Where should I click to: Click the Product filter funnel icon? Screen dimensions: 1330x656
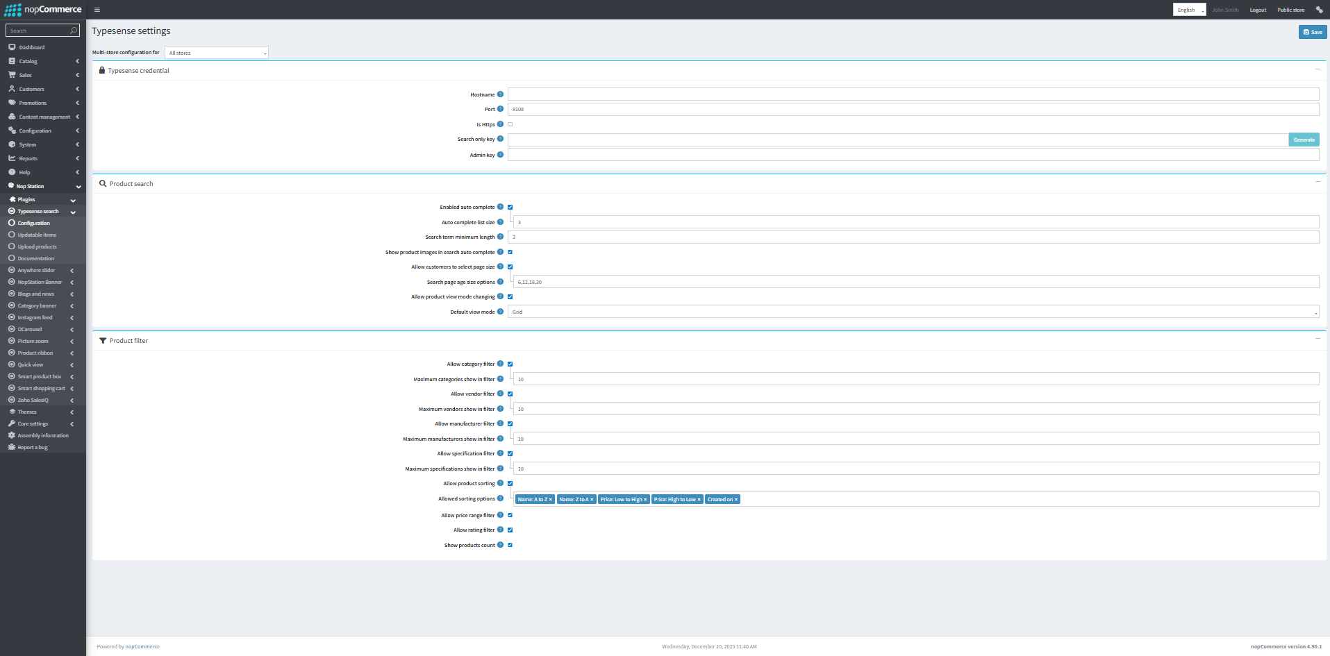[x=103, y=340]
